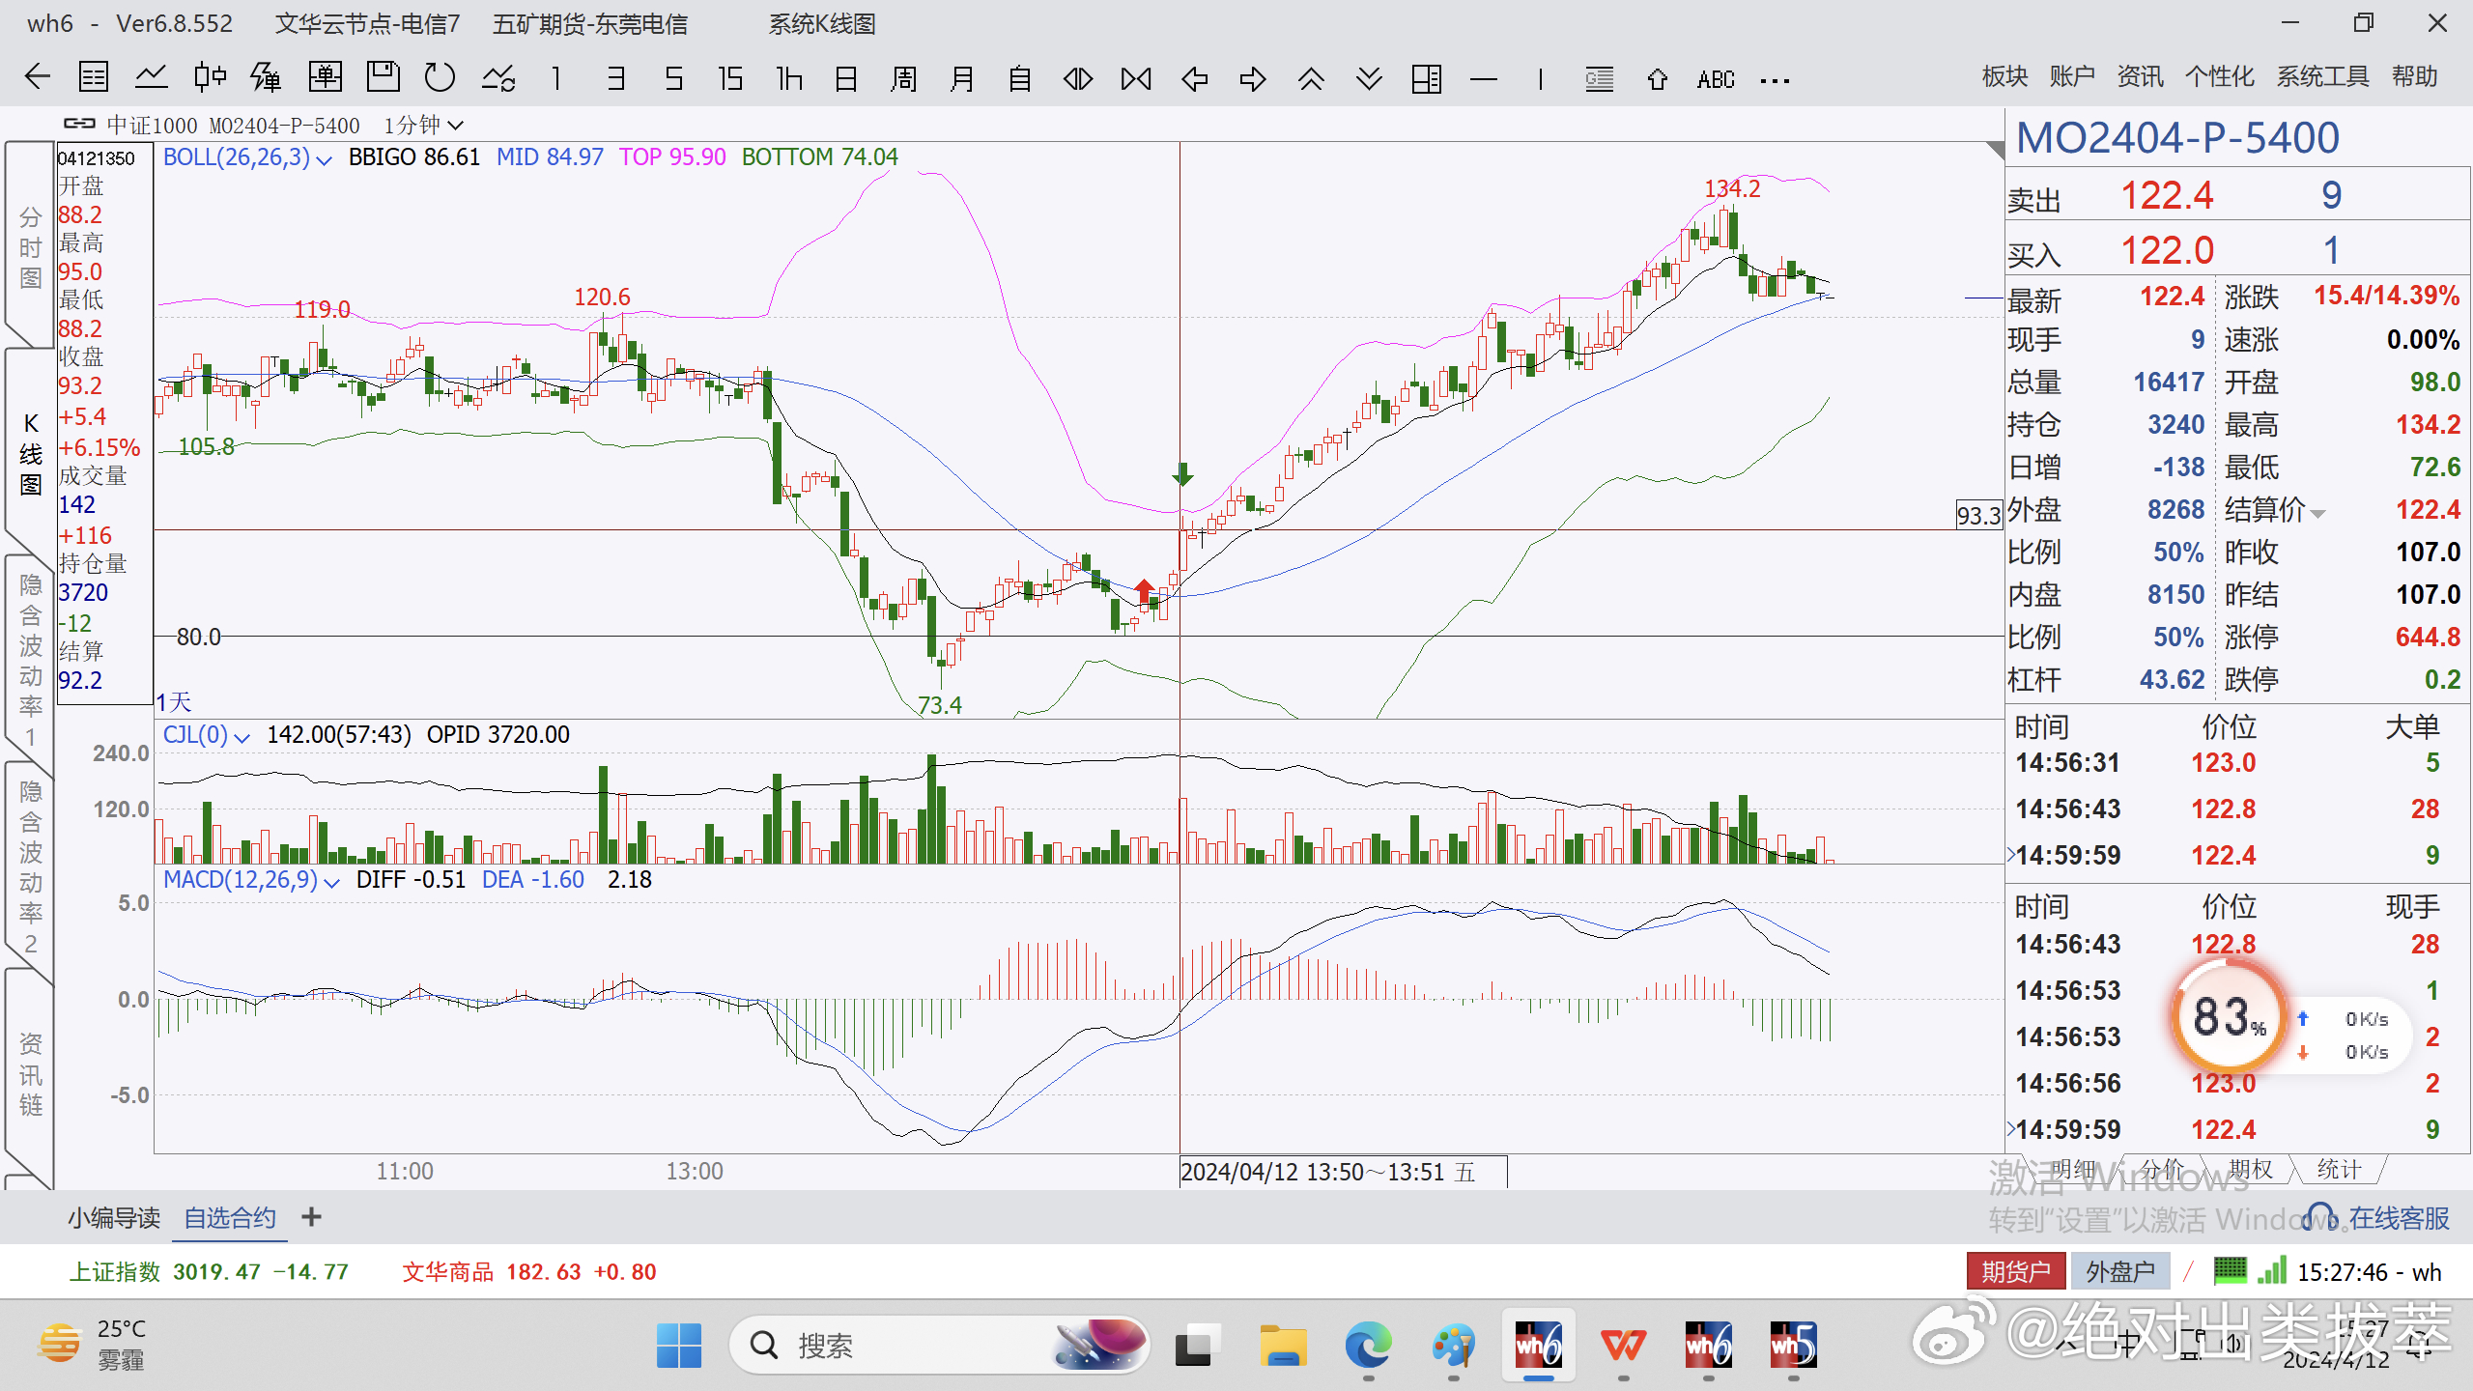Add a new tab with plus button
2473x1391 pixels.
pos(311,1217)
